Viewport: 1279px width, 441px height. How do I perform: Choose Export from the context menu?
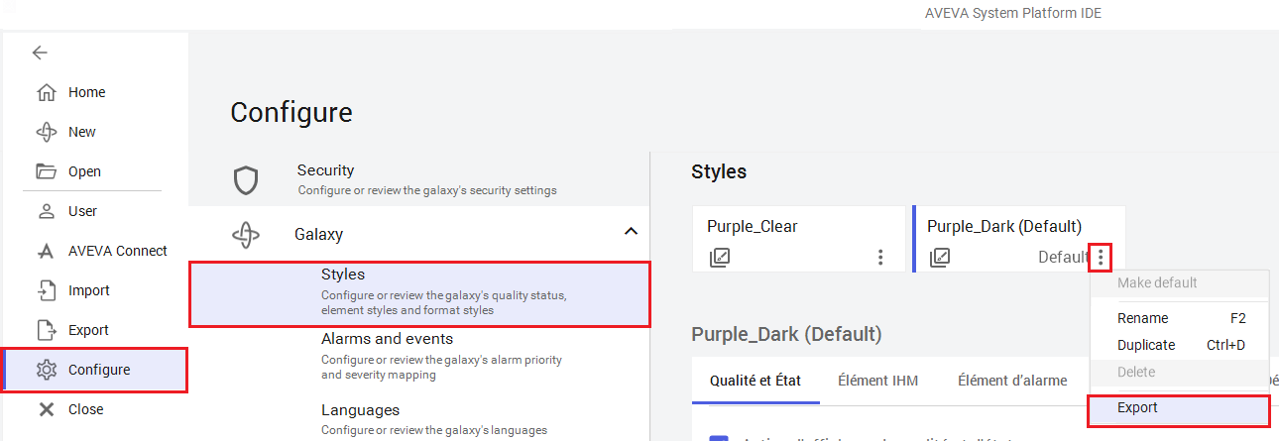coord(1137,407)
